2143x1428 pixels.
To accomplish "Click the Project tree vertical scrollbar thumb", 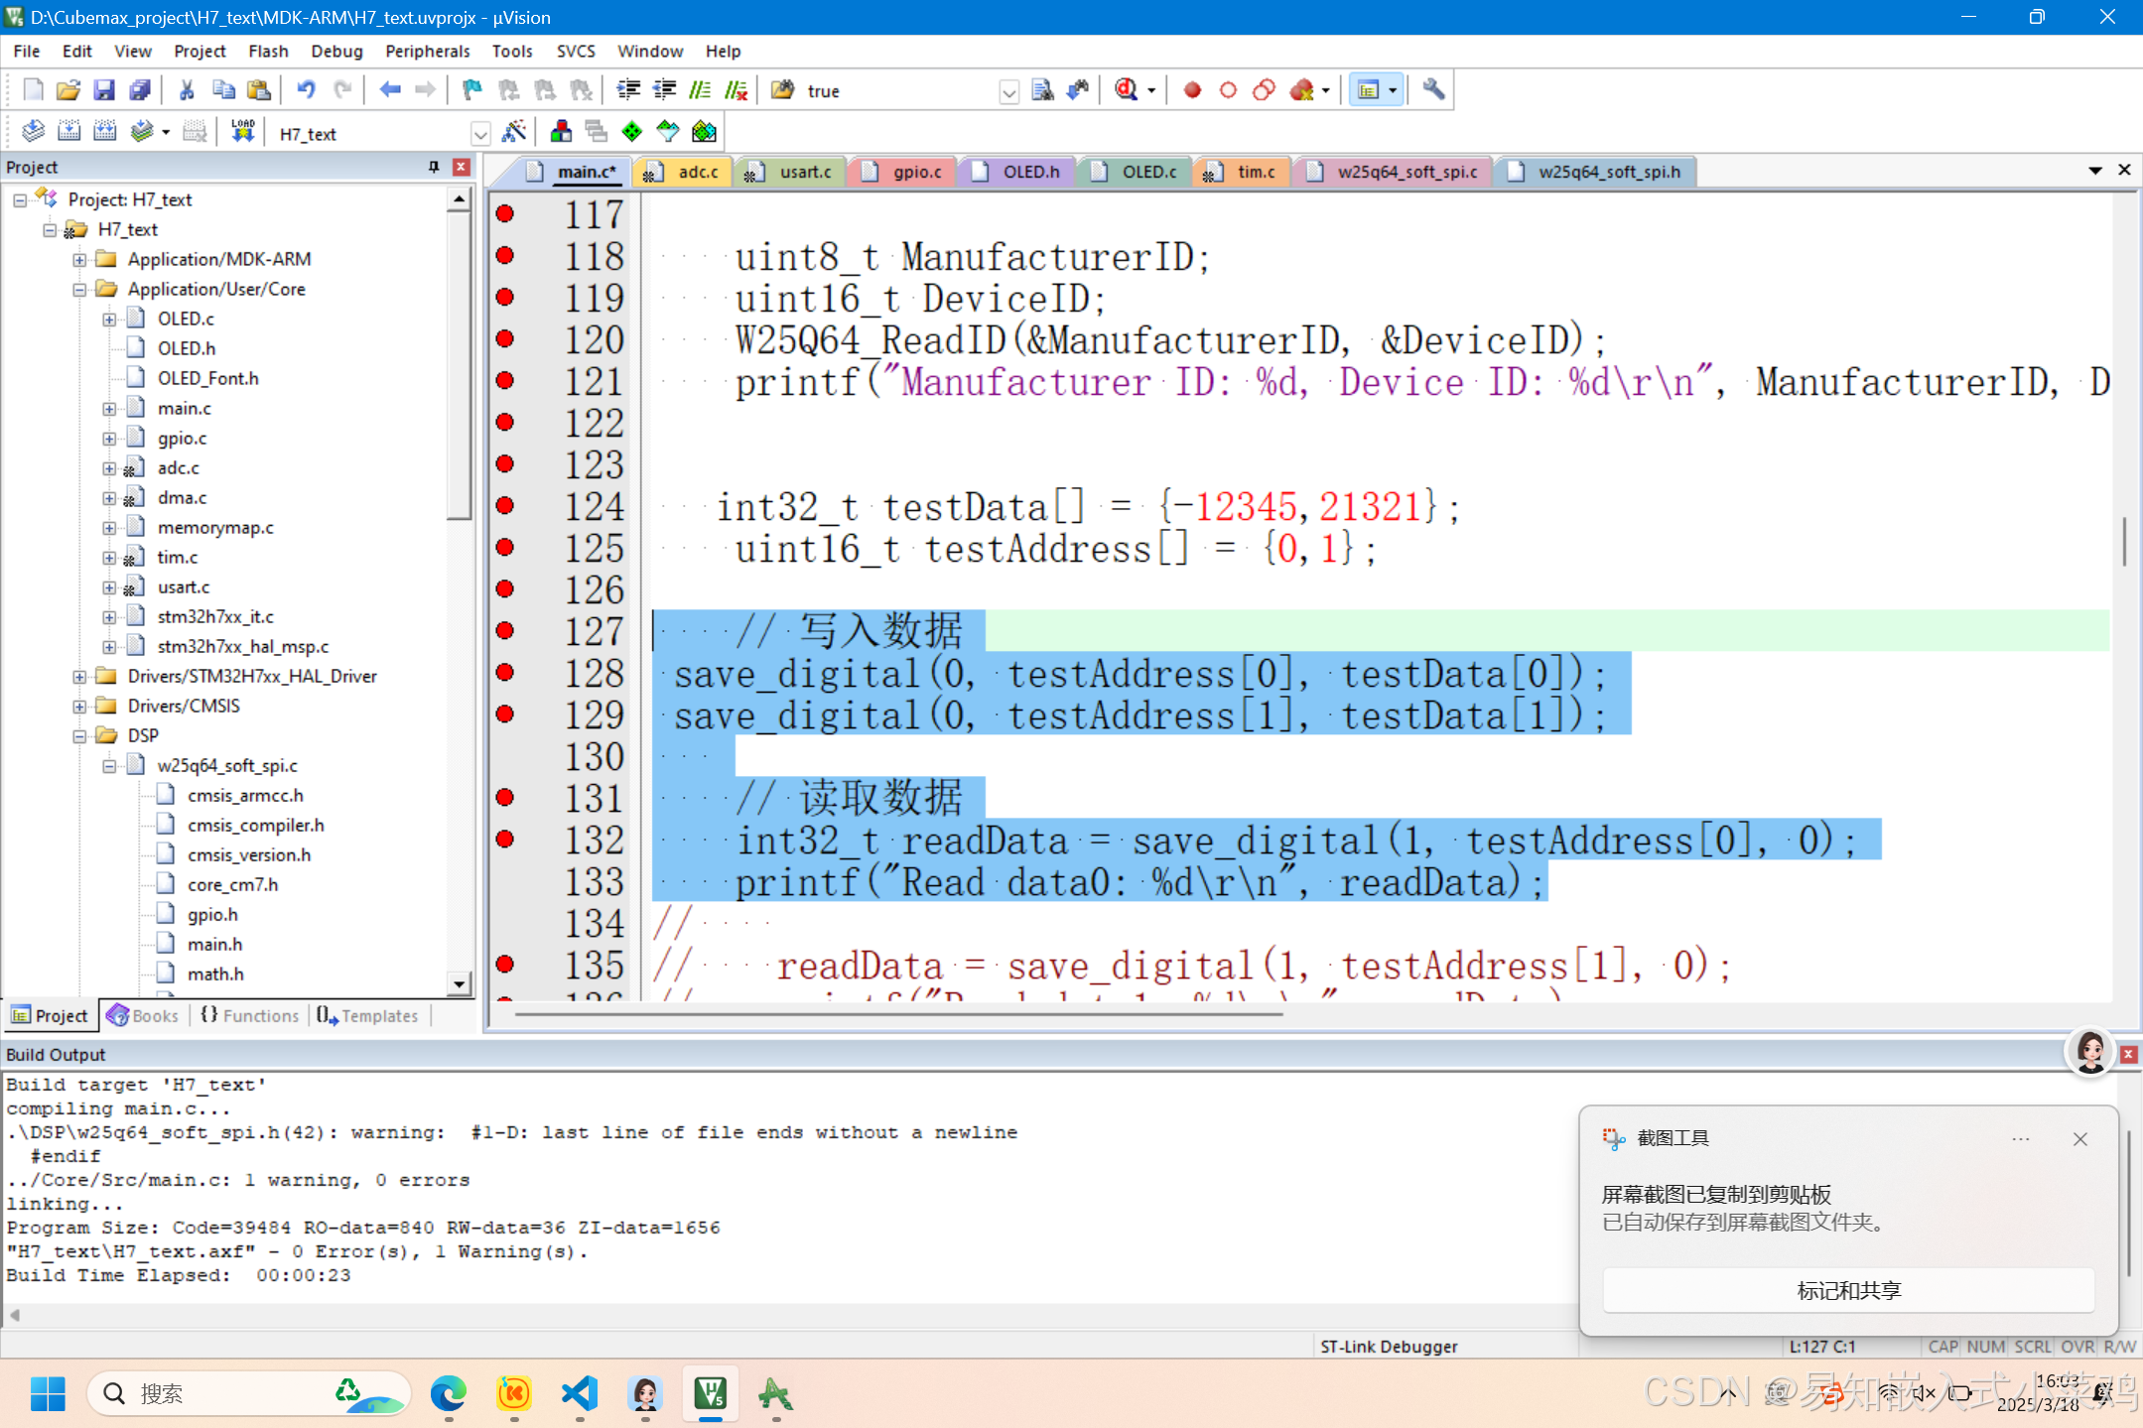I will (x=459, y=367).
